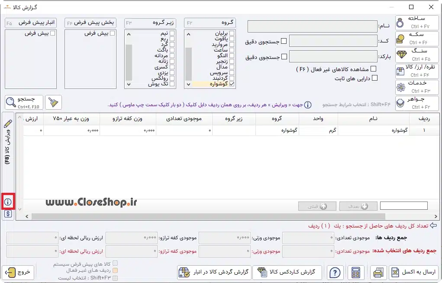Viewport: 442px width, 283px height.
Task: Check the رولکس subgroup checkbox
Action: (172, 78)
